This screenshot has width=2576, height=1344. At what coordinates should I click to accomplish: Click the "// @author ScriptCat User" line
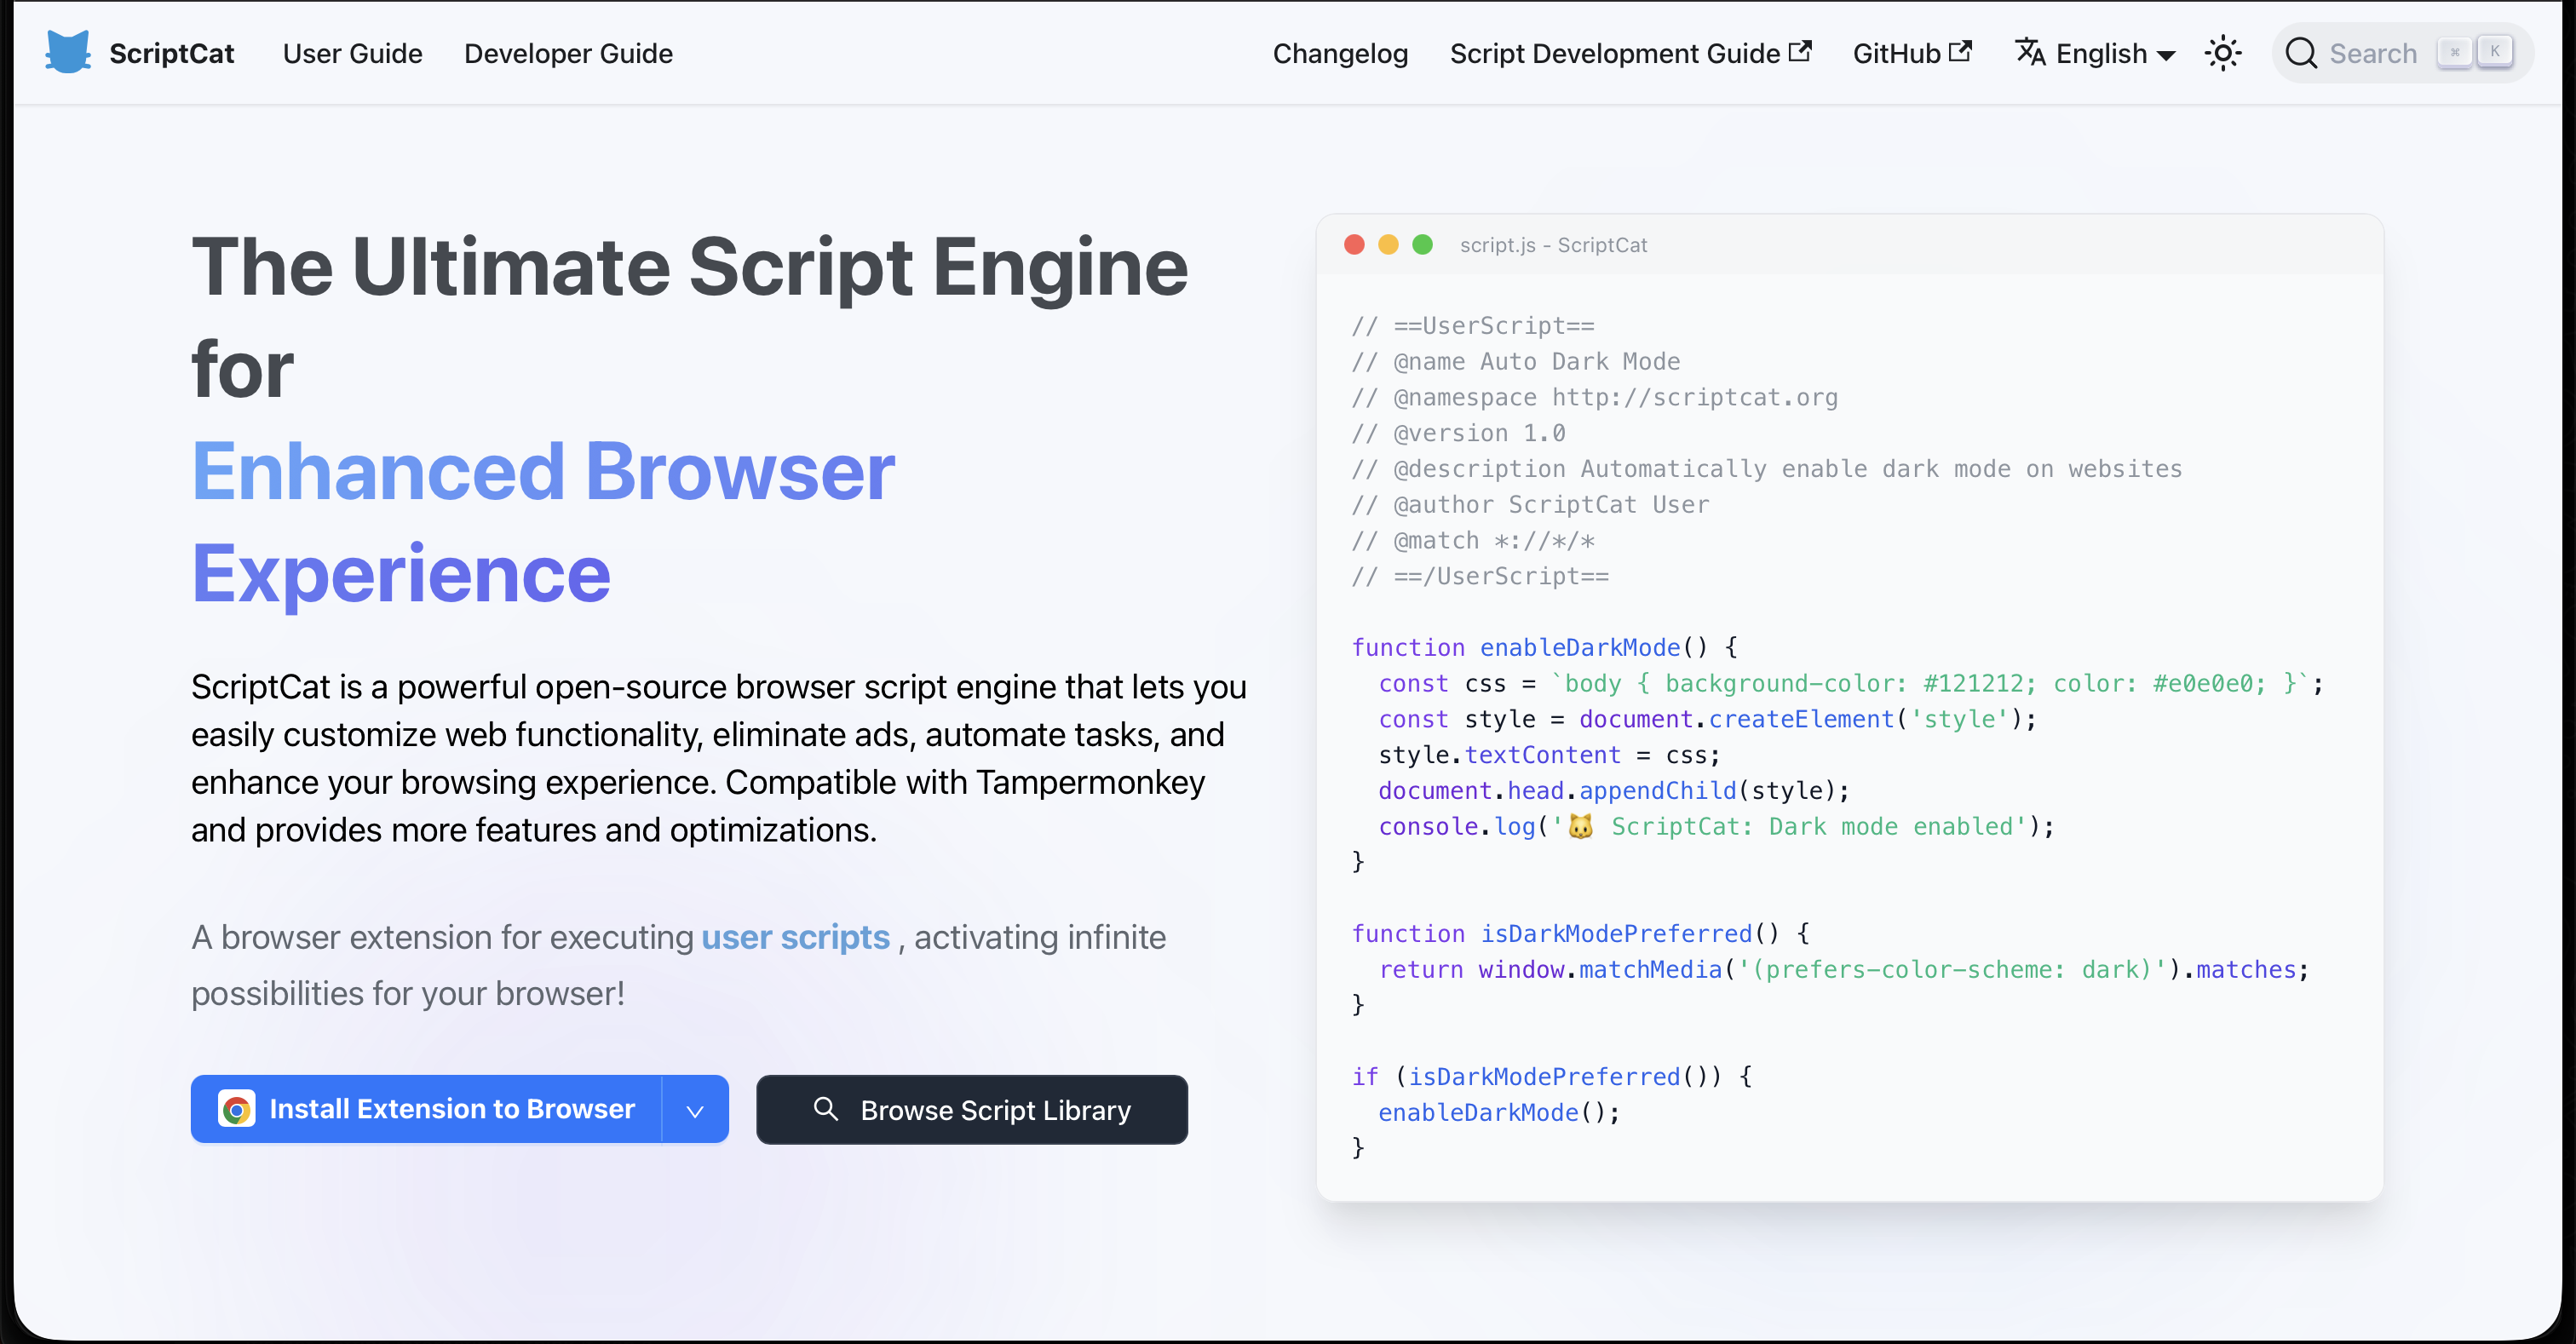1530,504
